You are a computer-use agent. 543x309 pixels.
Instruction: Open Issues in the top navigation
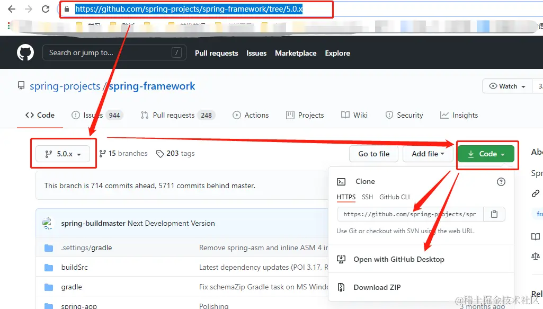[256, 53]
